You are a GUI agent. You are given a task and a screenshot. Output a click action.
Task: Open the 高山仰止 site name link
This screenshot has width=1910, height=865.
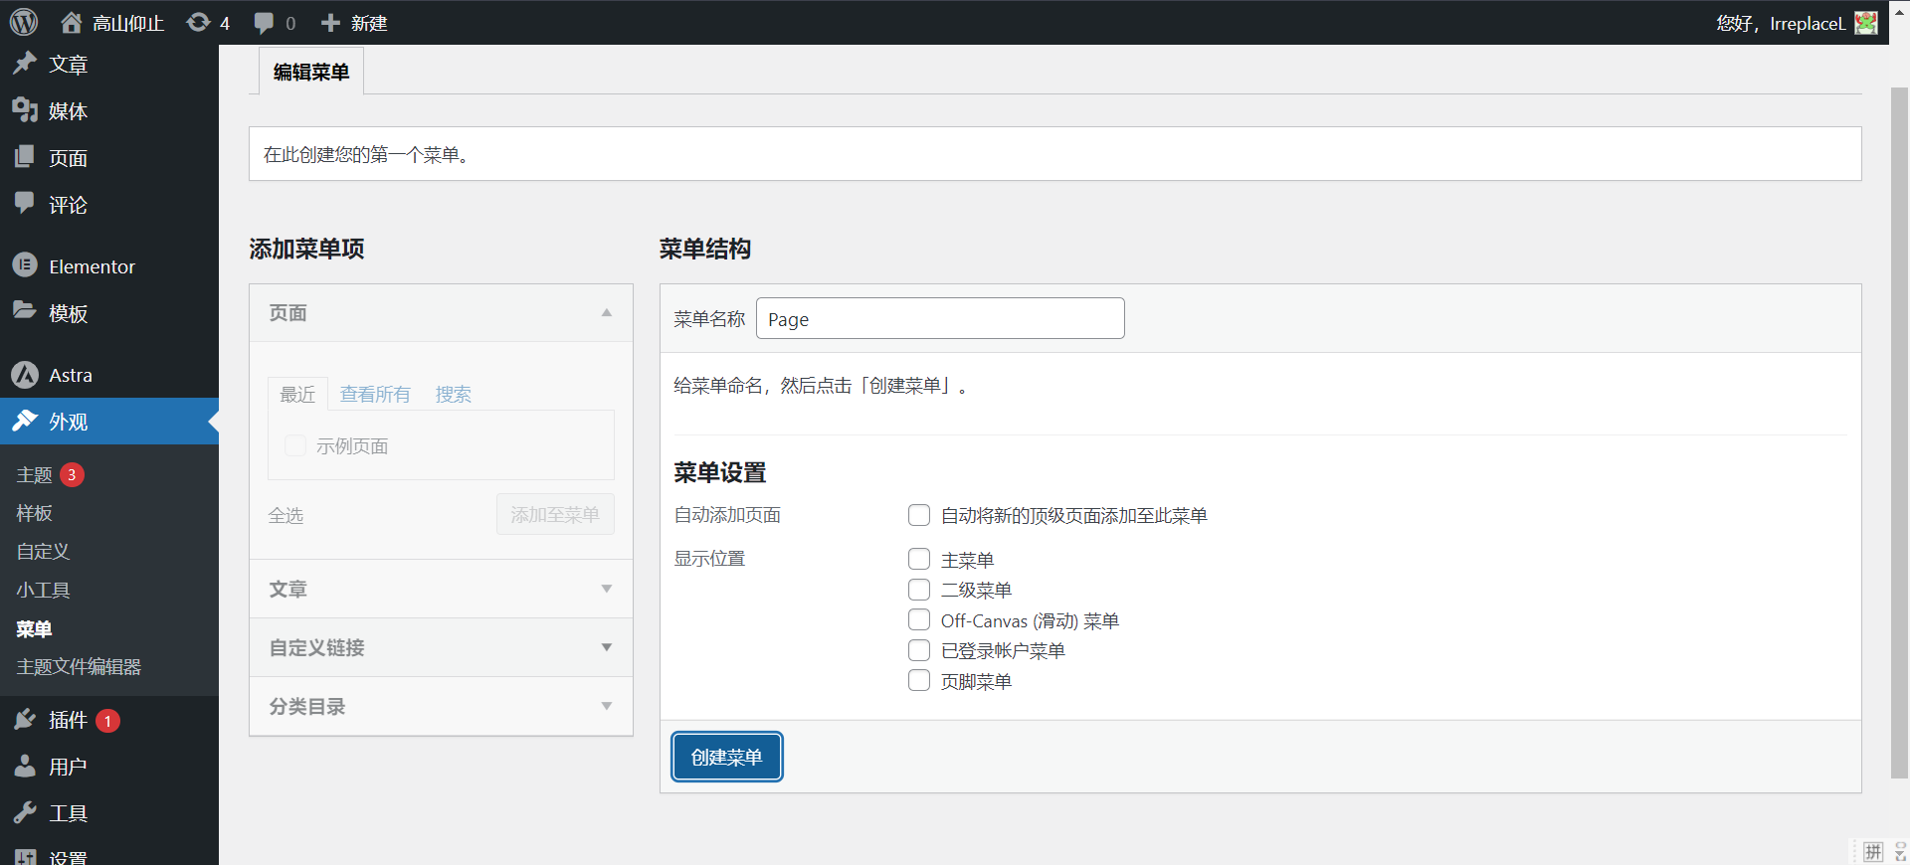128,23
